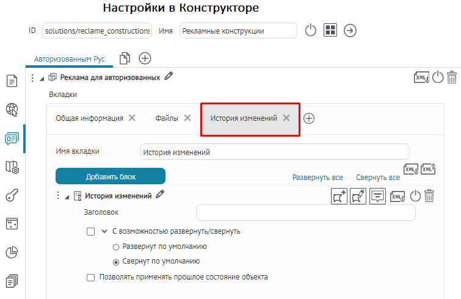Click the power icon next to Имя field
This screenshot has height=299, width=461.
click(310, 31)
